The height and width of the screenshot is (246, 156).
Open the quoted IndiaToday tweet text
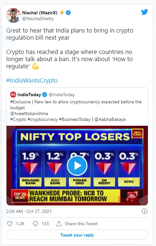pos(76,110)
